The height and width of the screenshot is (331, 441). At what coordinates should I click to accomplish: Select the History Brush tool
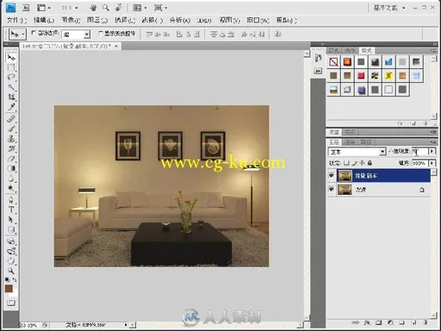(11, 148)
